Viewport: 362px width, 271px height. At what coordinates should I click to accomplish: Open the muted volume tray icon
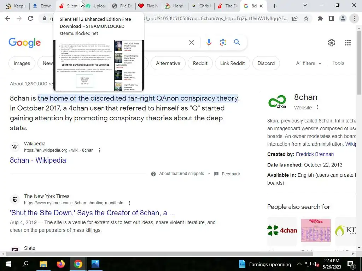(316, 264)
